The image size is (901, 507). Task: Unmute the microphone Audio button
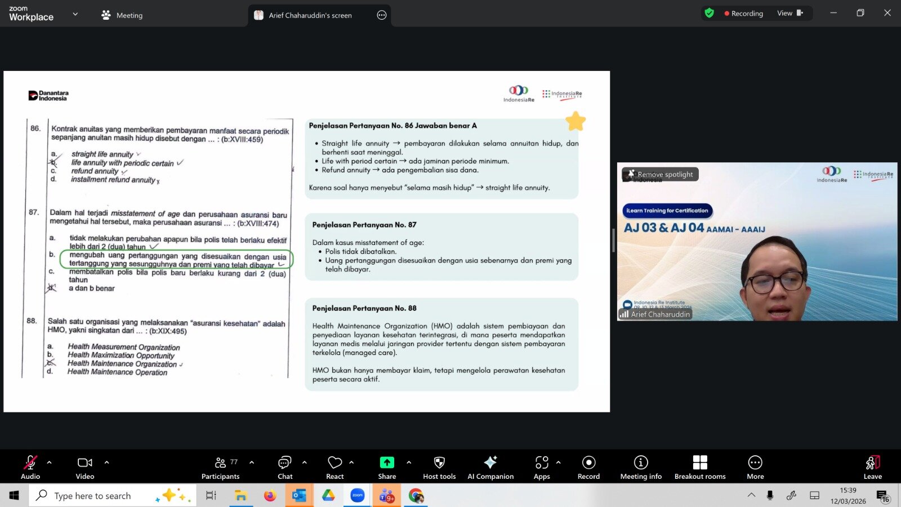(30, 467)
